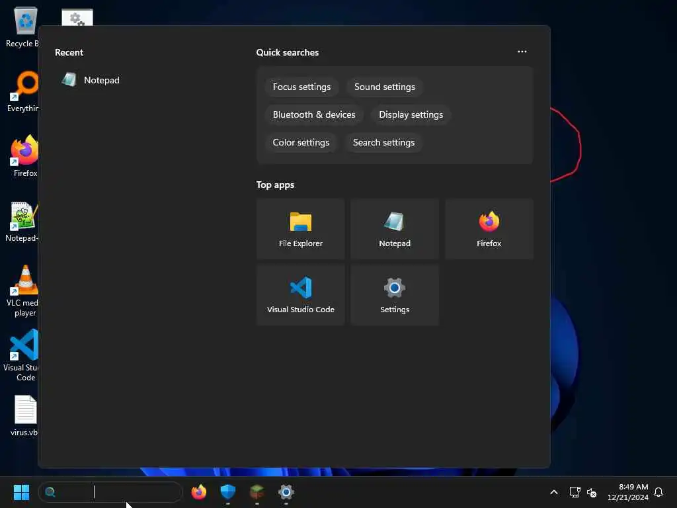Select the Notepad++ desktop shortcut
This screenshot has height=508, width=677.
[x=22, y=222]
